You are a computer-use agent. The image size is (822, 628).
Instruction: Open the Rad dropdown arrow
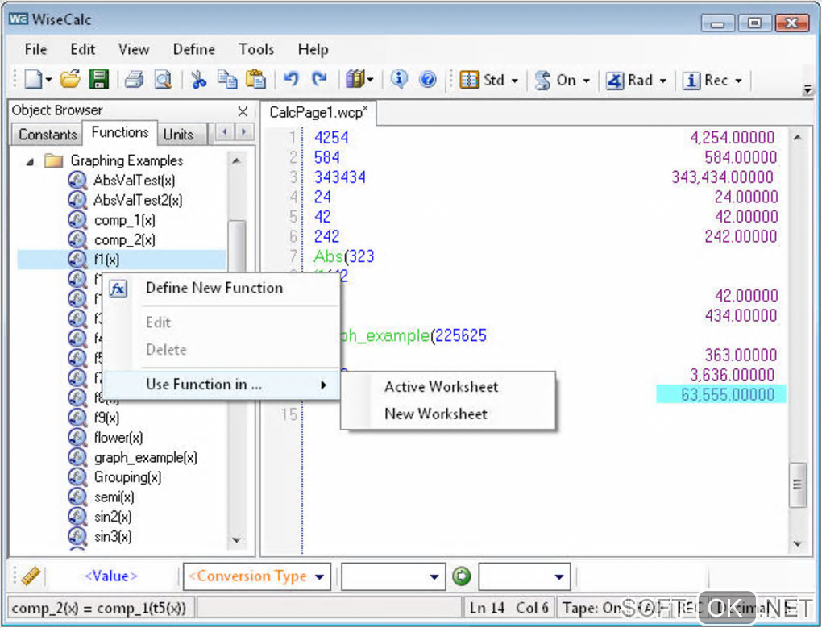pos(663,81)
